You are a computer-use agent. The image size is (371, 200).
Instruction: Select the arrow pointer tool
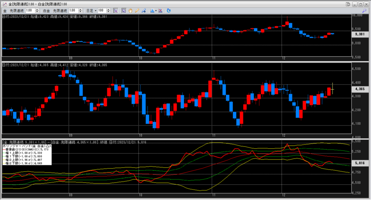pyautogui.click(x=124, y=10)
